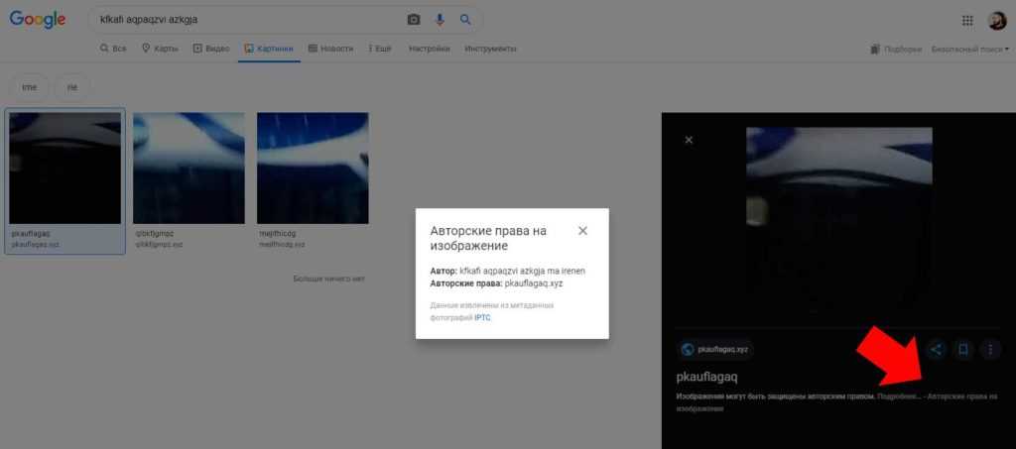Visit pkauflagaq.xyz source chip in preview
The width and height of the screenshot is (1016, 449).
[715, 349]
